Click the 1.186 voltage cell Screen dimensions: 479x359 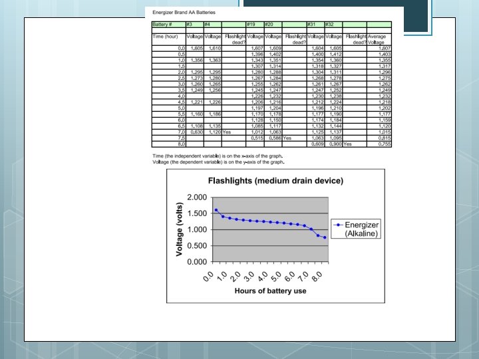pyautogui.click(x=213, y=114)
